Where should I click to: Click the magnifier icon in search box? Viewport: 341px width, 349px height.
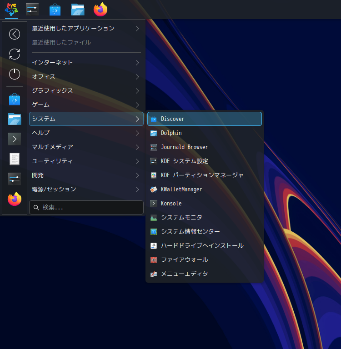point(36,208)
